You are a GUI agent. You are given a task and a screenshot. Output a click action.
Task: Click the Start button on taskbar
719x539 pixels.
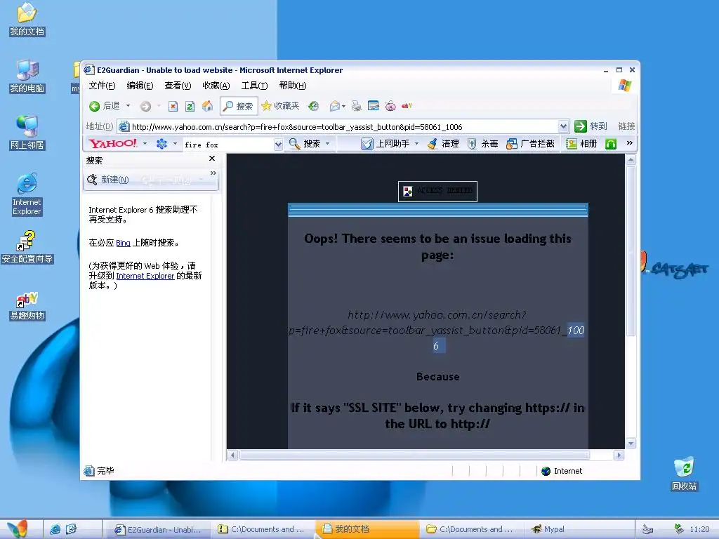coord(18,529)
